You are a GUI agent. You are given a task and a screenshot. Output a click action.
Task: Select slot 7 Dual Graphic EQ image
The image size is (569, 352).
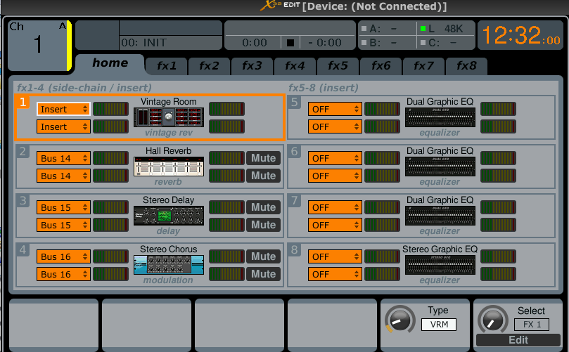[440, 216]
